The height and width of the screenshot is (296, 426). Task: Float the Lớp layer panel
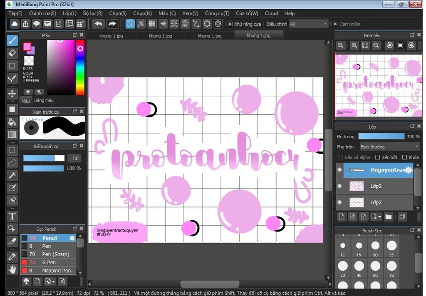pyautogui.click(x=412, y=126)
